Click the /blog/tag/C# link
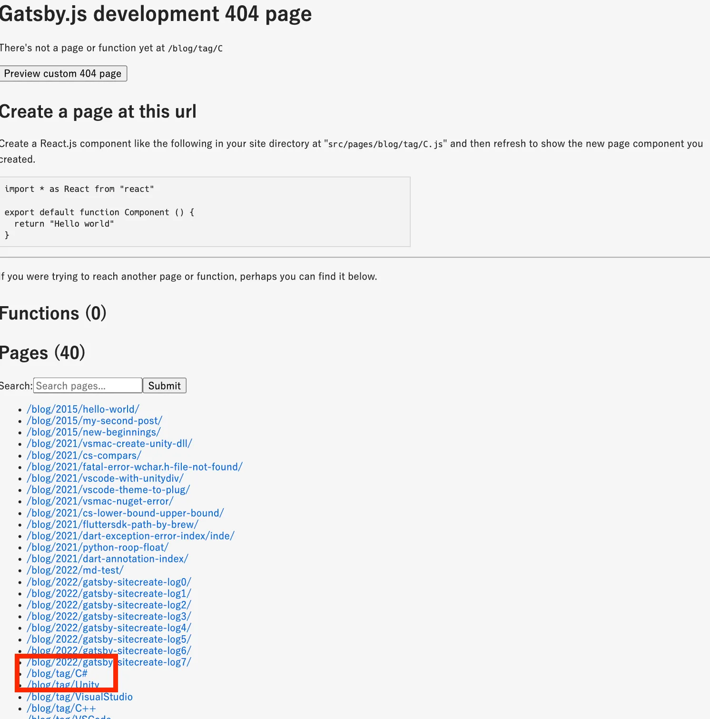 click(x=57, y=674)
